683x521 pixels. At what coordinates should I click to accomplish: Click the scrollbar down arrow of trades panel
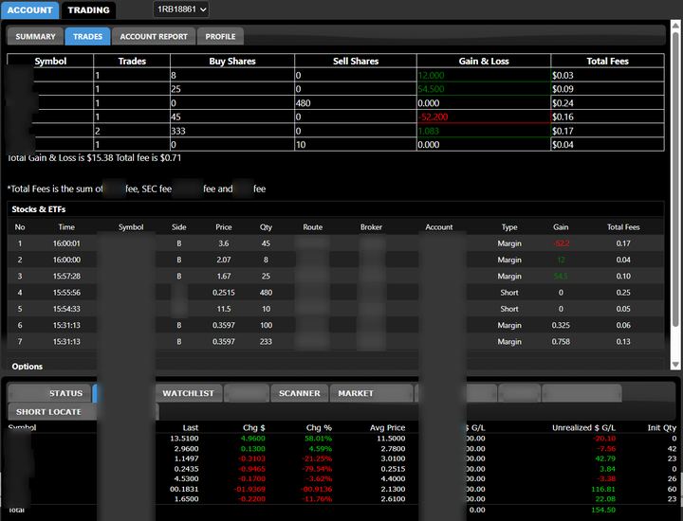(x=675, y=365)
